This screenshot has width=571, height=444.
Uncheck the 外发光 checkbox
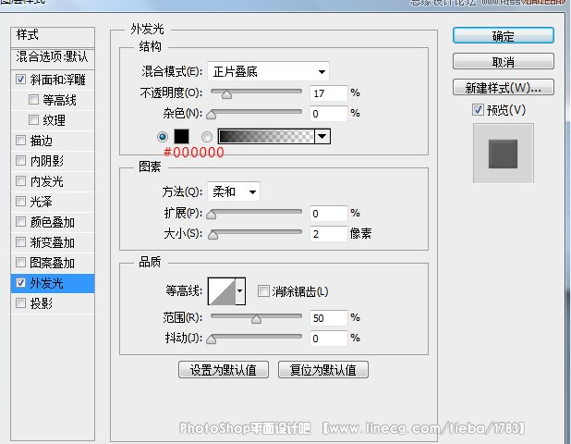20,282
